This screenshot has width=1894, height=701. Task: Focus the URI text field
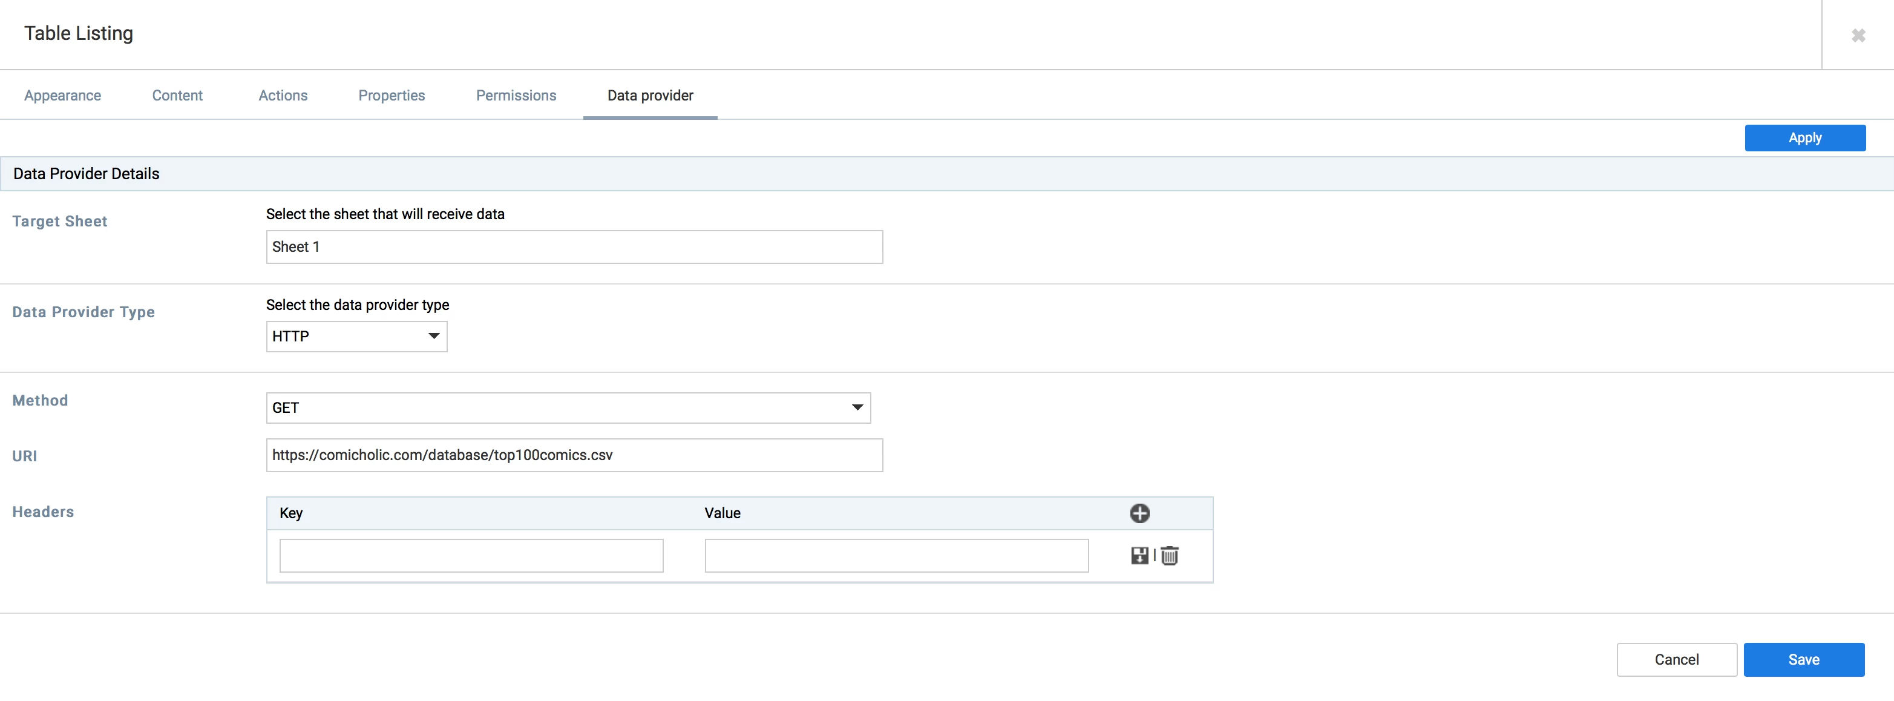574,455
